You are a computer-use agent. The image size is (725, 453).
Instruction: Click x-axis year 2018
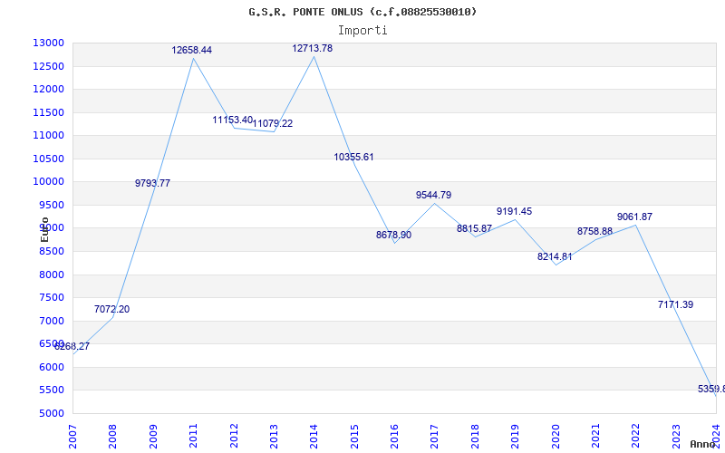475,437
